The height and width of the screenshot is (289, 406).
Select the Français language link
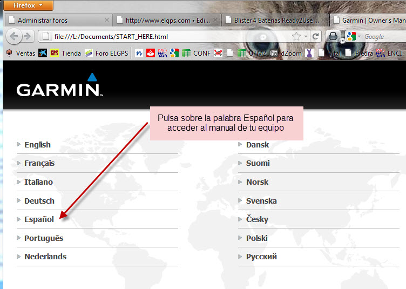point(39,163)
